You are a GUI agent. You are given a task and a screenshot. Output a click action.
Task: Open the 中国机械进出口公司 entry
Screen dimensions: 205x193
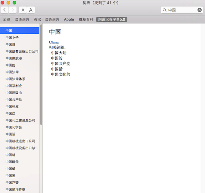tap(19, 141)
